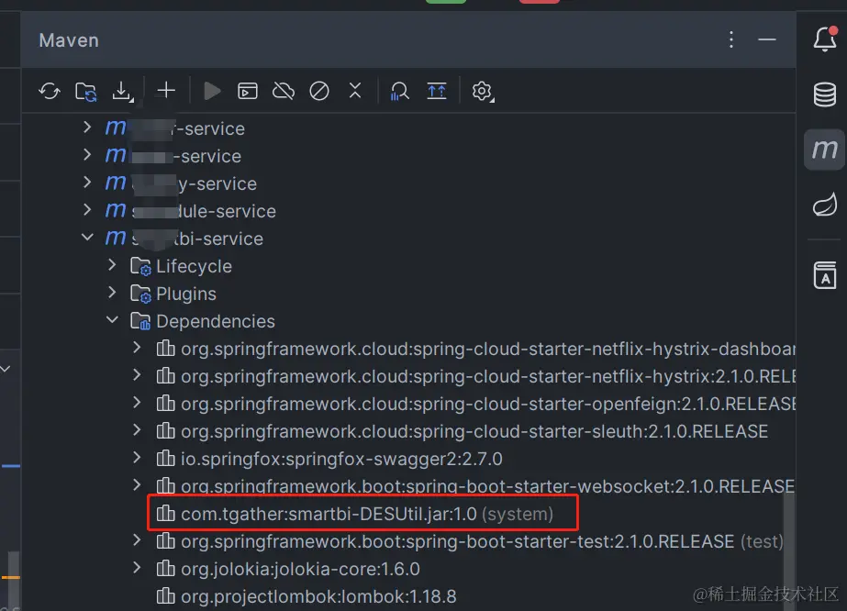Screen dimensions: 847x611
Task: Collapse all tree nodes icon
Action: (437, 91)
